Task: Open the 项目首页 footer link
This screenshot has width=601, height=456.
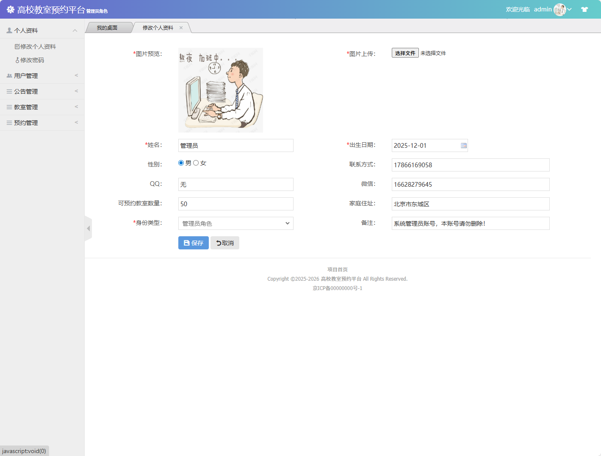Action: [x=337, y=269]
